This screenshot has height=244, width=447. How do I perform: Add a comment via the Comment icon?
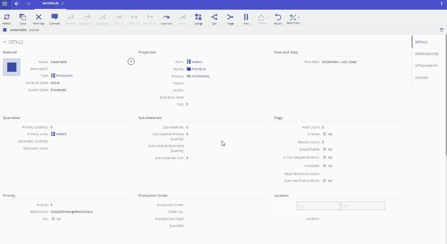(x=55, y=17)
